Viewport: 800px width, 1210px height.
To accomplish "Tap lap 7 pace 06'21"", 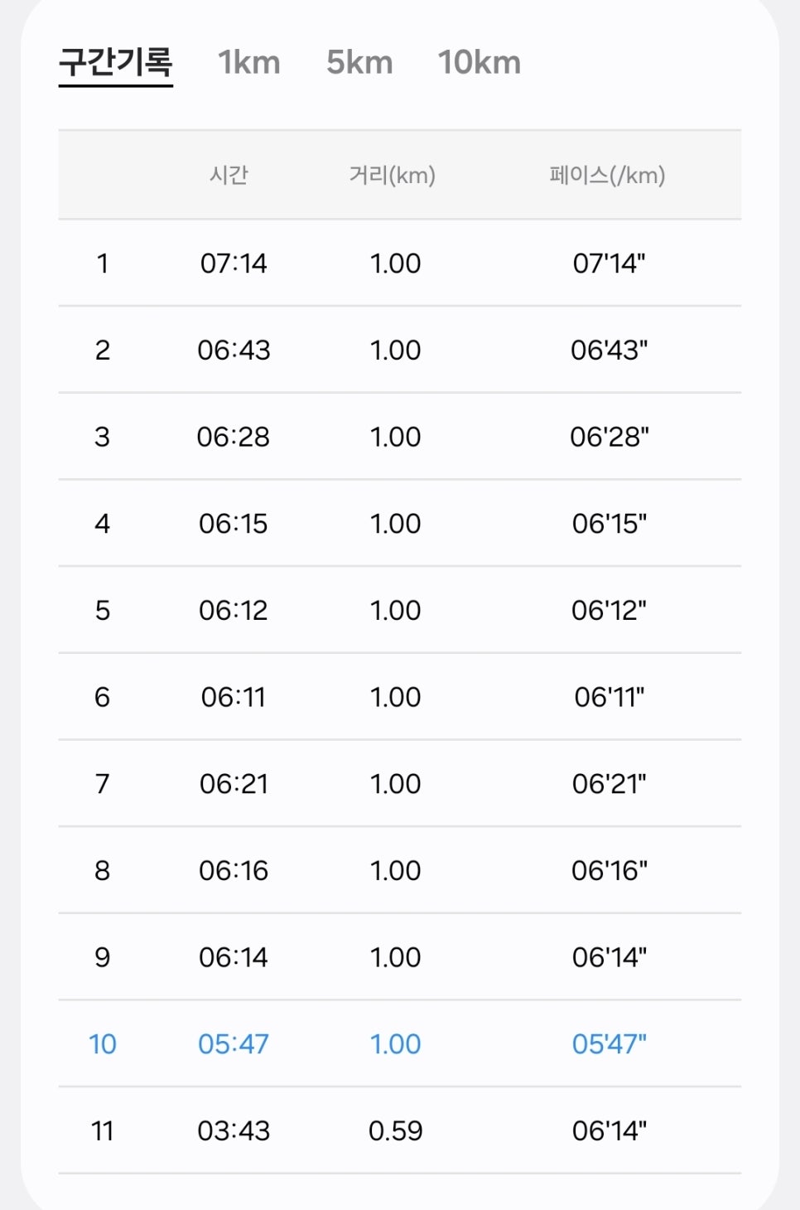I will click(x=610, y=783).
